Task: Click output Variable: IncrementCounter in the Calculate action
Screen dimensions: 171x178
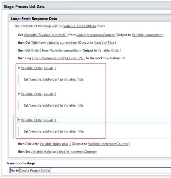Action: tap(108, 144)
